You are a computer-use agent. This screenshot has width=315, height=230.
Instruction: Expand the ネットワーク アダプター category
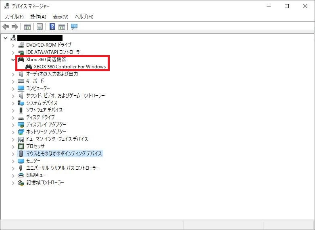tap(13, 132)
